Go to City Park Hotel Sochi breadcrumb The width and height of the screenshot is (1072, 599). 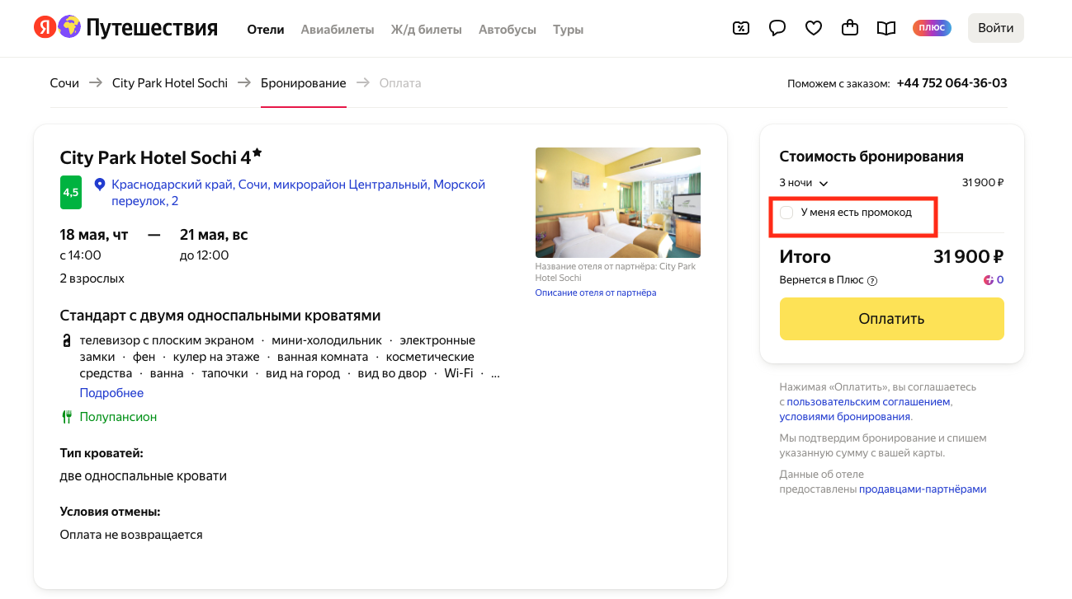[x=170, y=83]
